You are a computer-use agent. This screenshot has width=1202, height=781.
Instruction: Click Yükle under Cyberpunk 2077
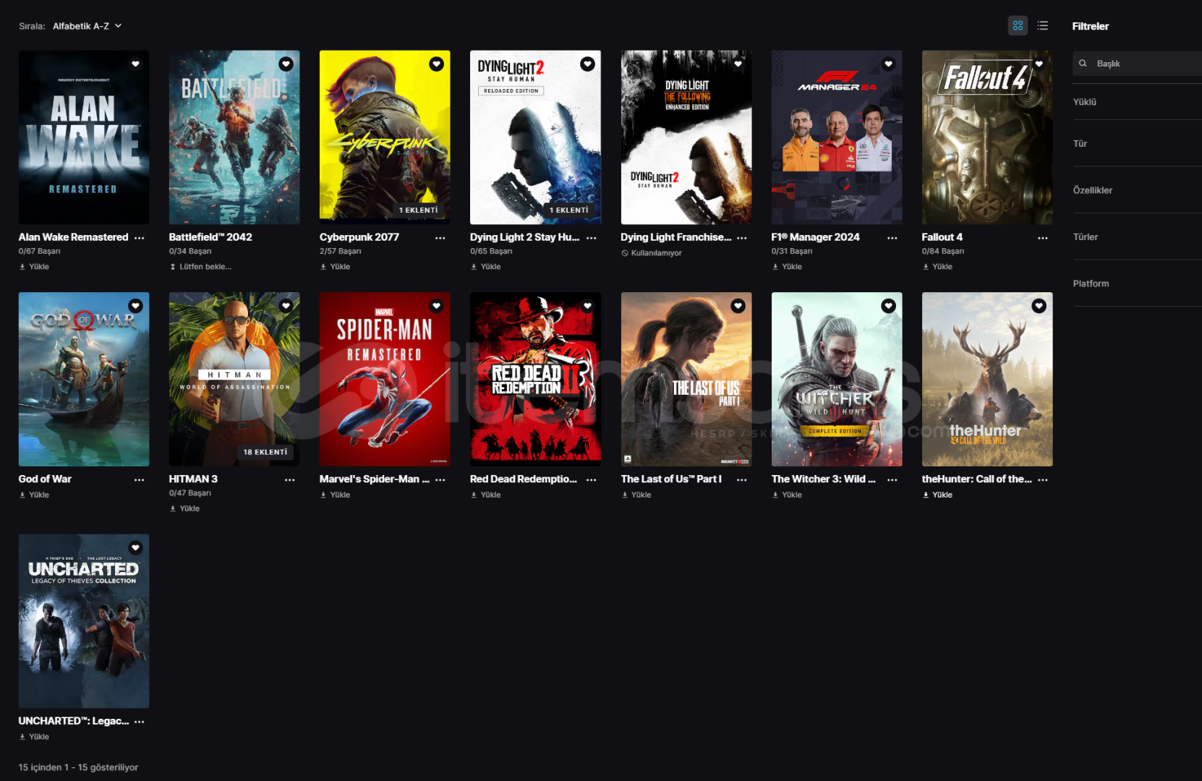[335, 267]
